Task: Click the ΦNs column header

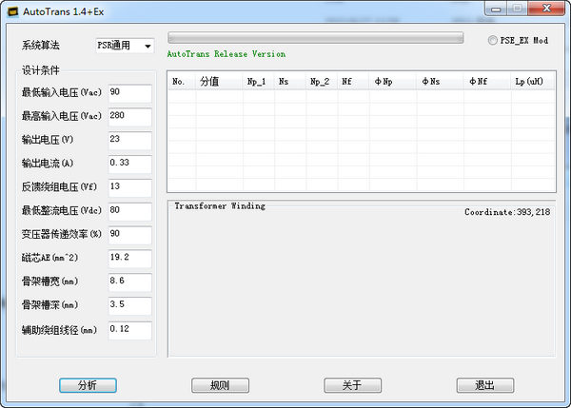Action: pos(441,81)
